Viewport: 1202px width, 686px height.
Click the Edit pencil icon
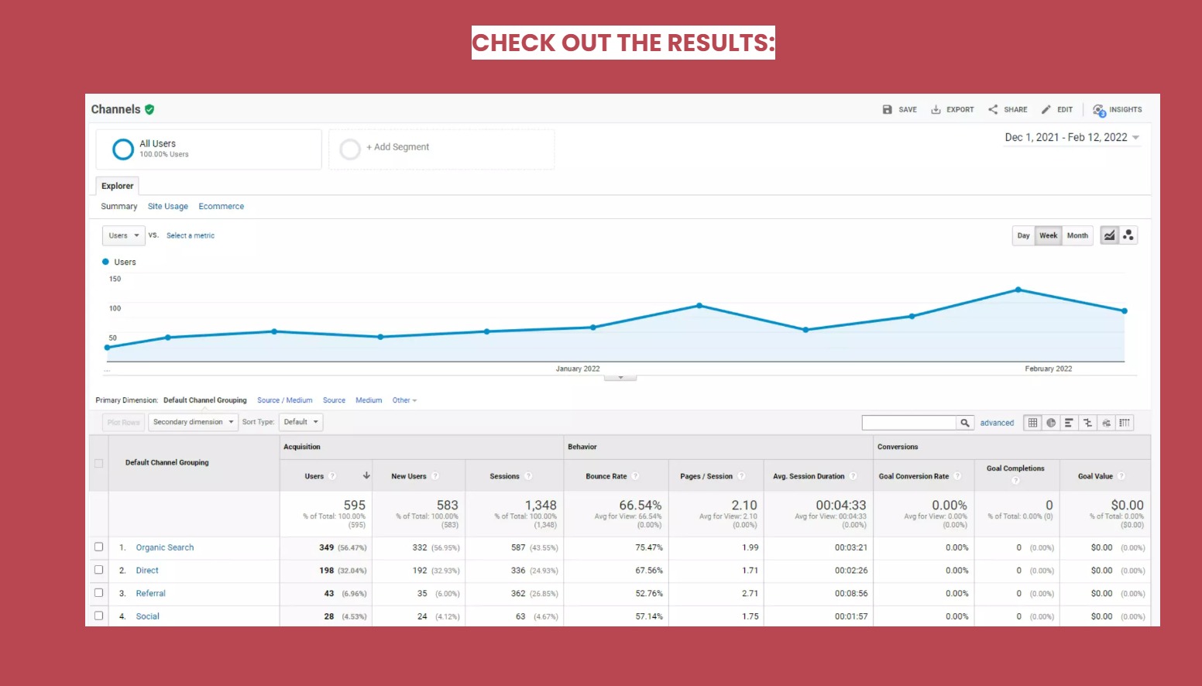tap(1046, 110)
